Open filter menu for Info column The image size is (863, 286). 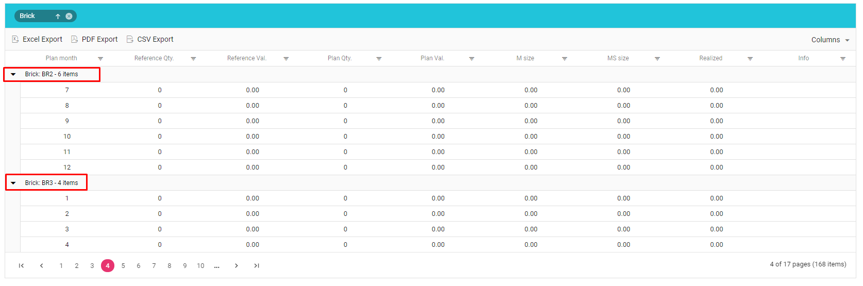[x=842, y=59]
